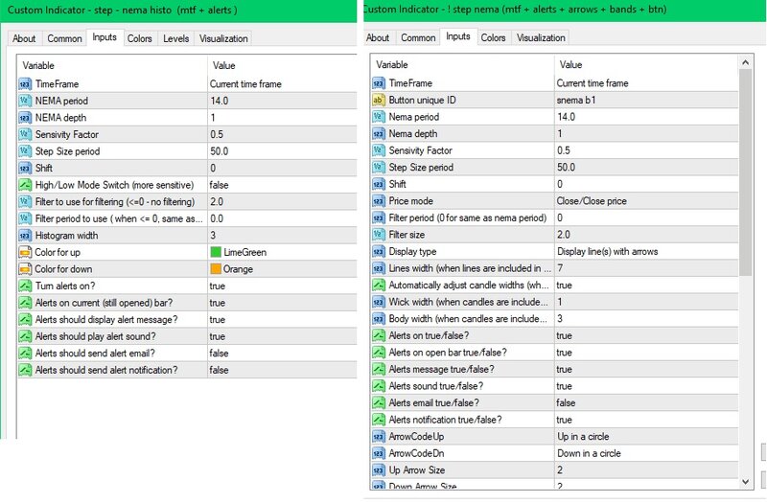Open the right panel's Visualization tab
This screenshot has height=503, width=767.
tap(540, 38)
